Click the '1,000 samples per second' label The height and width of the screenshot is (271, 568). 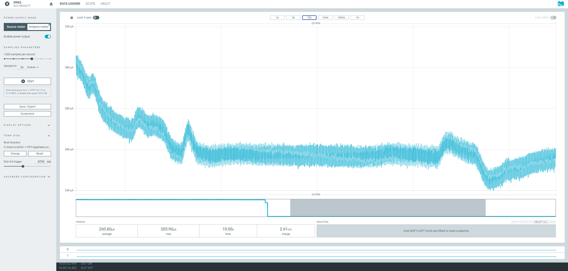(19, 54)
